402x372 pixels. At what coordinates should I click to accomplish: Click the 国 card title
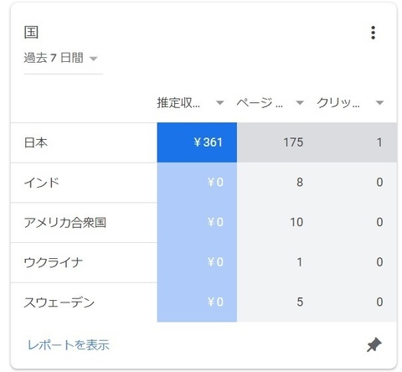click(x=31, y=33)
